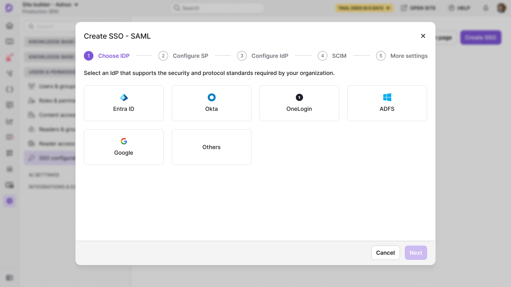
Task: Click the Next button in dialog
Action: [x=416, y=253]
